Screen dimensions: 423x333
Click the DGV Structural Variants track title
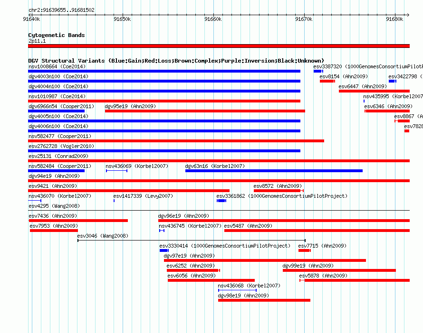176,61
